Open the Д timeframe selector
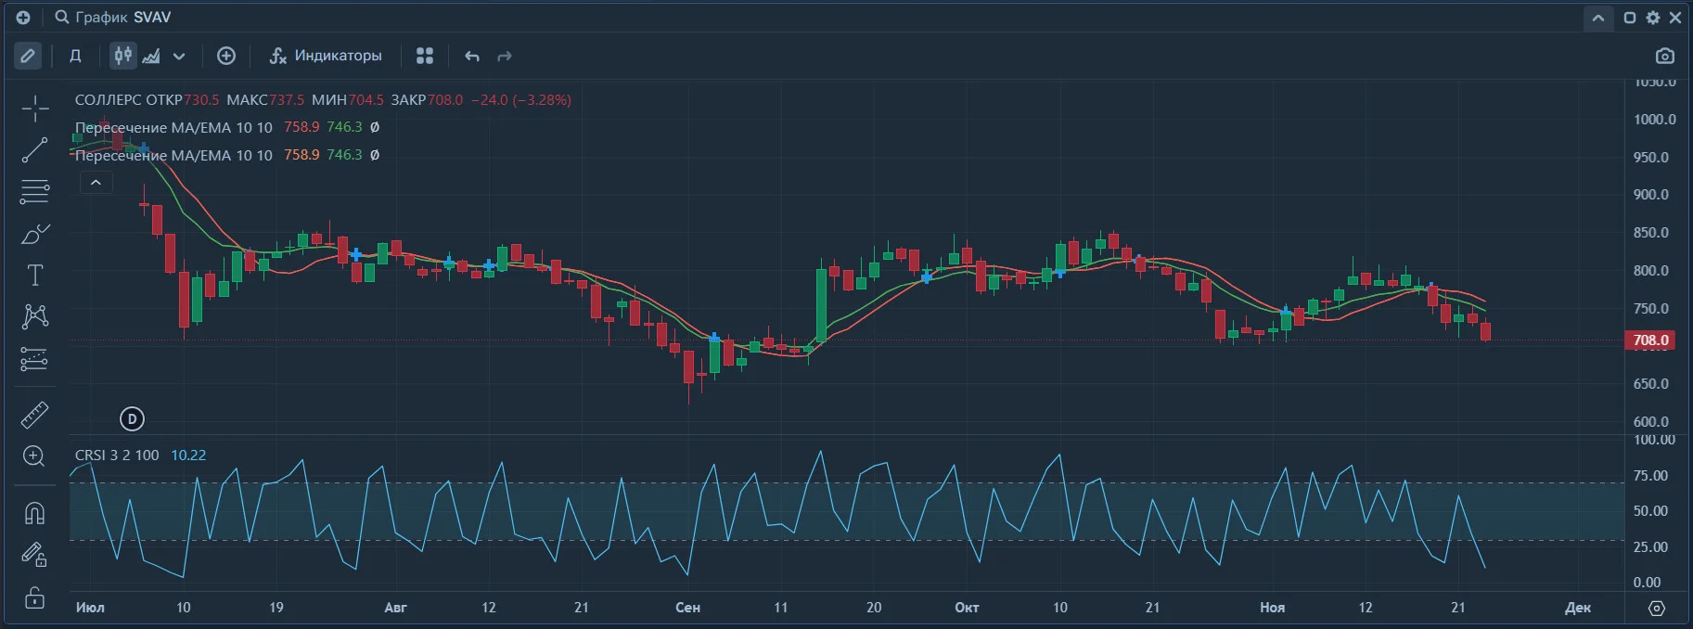 [x=76, y=56]
